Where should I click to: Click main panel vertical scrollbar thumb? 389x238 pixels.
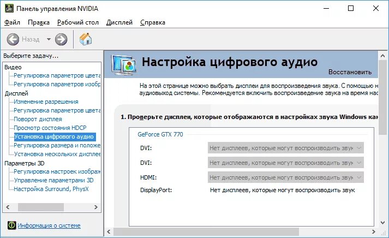pyautogui.click(x=382, y=98)
